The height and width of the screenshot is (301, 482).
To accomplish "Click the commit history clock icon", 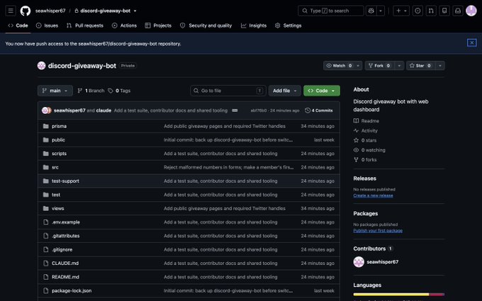I will (x=308, y=110).
